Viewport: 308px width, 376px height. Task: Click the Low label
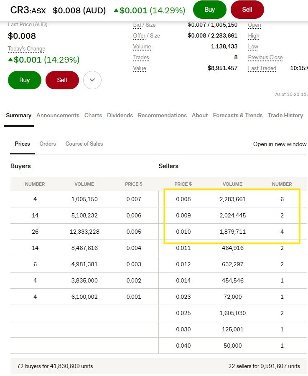point(253,46)
